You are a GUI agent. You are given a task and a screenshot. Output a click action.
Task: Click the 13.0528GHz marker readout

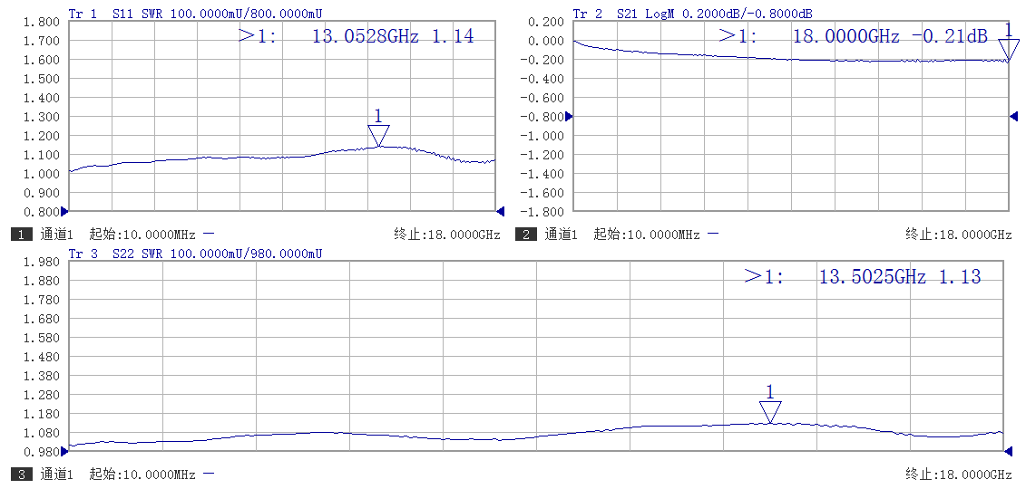[x=356, y=36]
